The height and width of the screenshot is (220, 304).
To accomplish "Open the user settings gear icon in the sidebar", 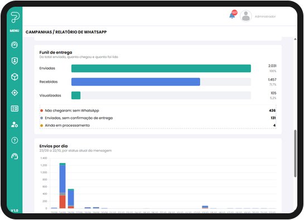I will point(15,125).
